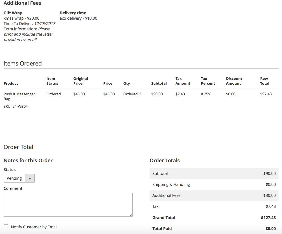The image size is (282, 234).
Task: Click the eco delivery - $10.00 line
Action: (x=78, y=18)
